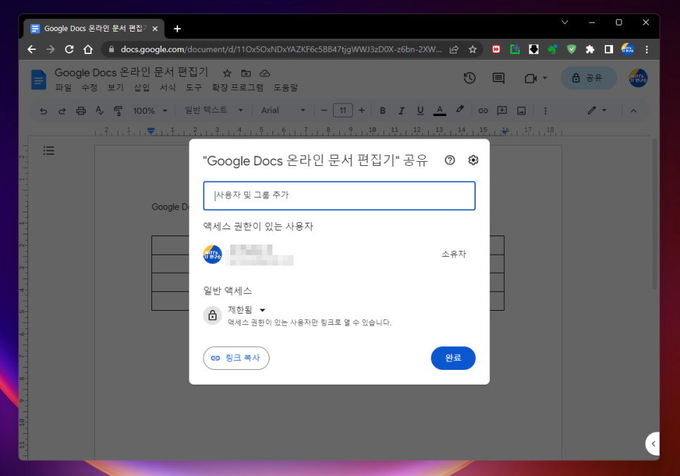Image resolution: width=680 pixels, height=476 pixels.
Task: Open the sharing help icon
Action: click(450, 160)
